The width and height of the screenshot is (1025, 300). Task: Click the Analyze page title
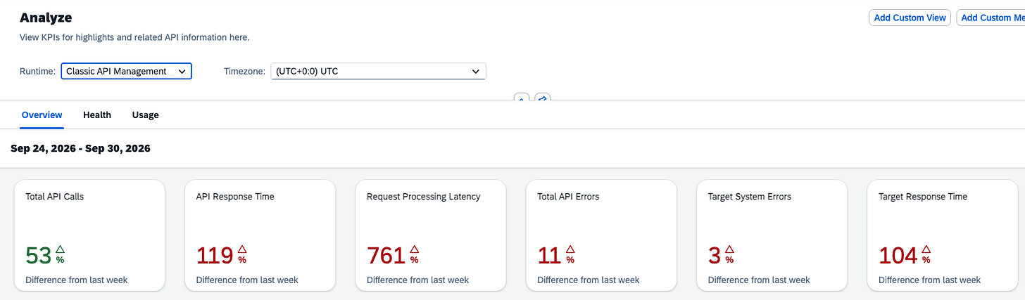(46, 18)
